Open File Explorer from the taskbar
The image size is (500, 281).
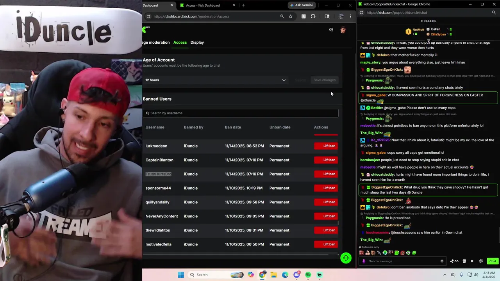click(274, 275)
